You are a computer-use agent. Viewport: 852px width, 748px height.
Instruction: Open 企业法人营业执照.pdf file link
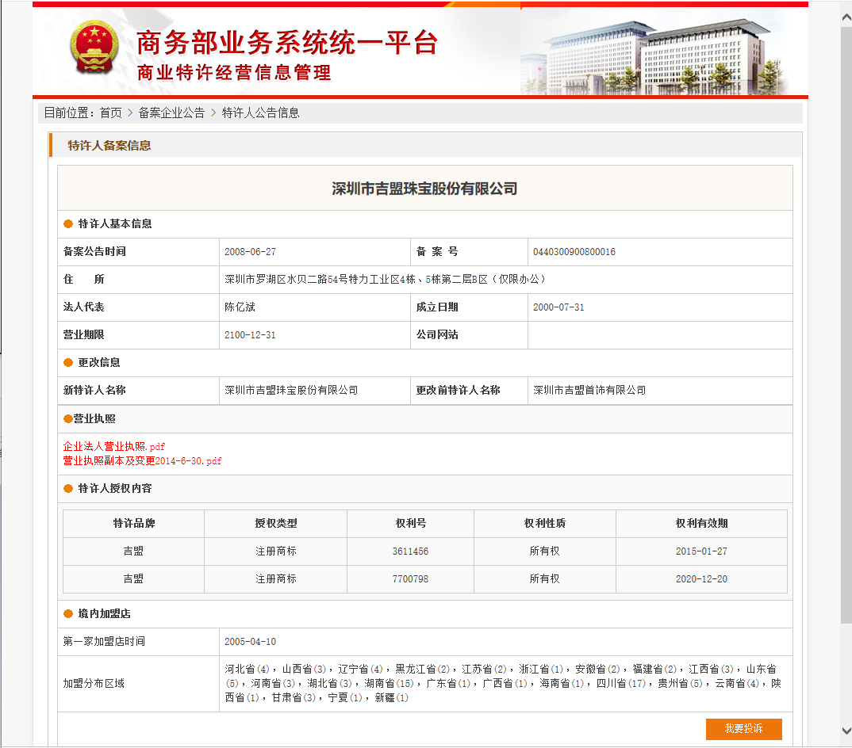[x=113, y=447]
